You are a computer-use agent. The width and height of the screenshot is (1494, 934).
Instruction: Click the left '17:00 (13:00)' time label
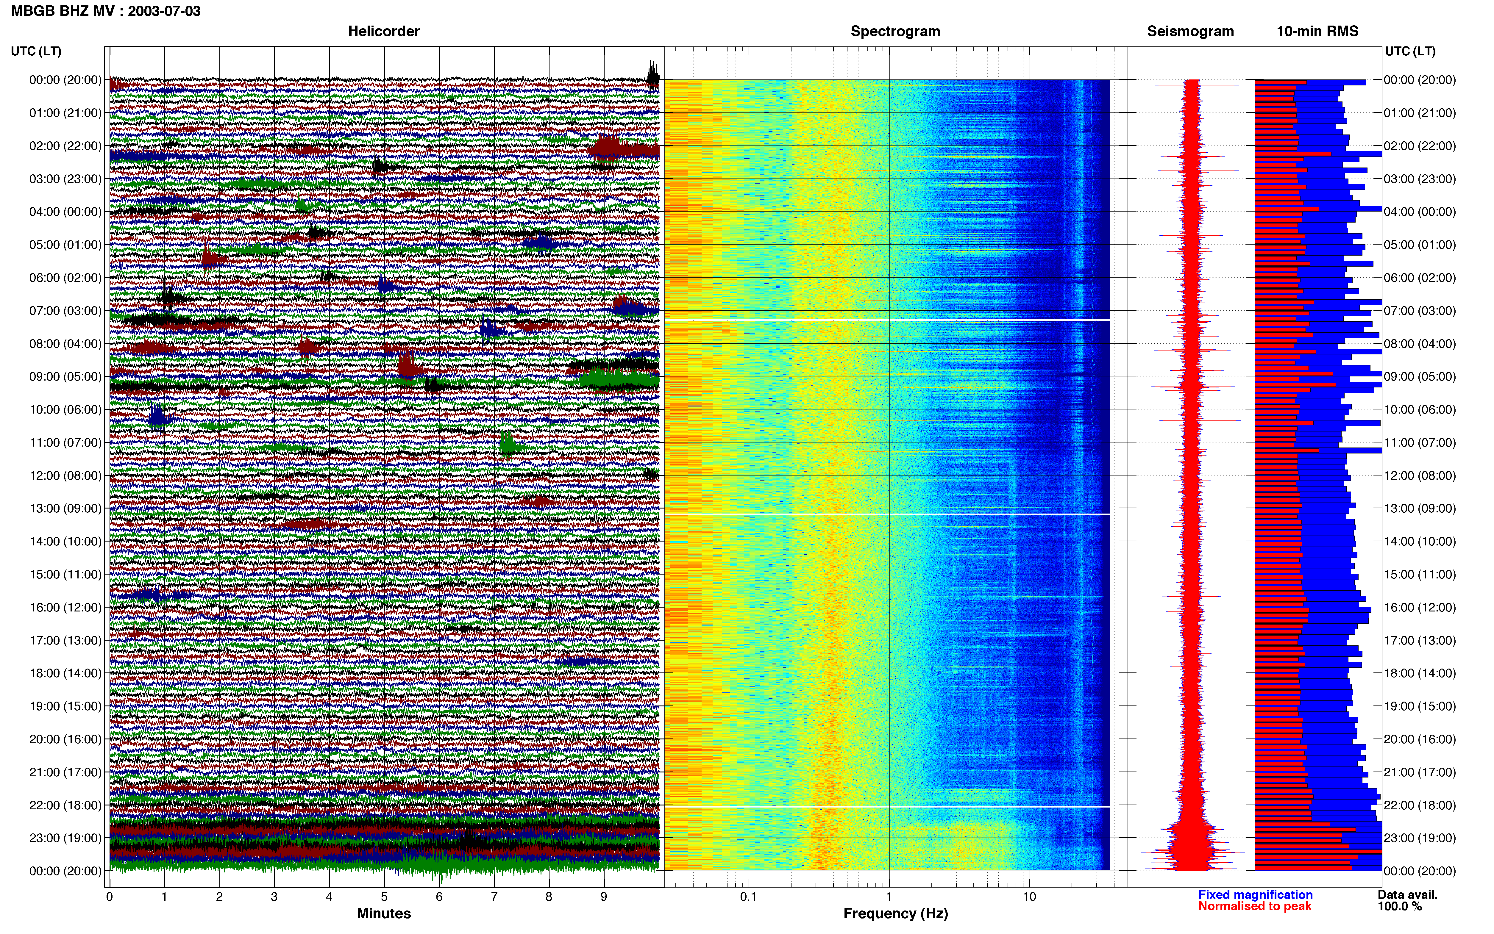pos(65,640)
